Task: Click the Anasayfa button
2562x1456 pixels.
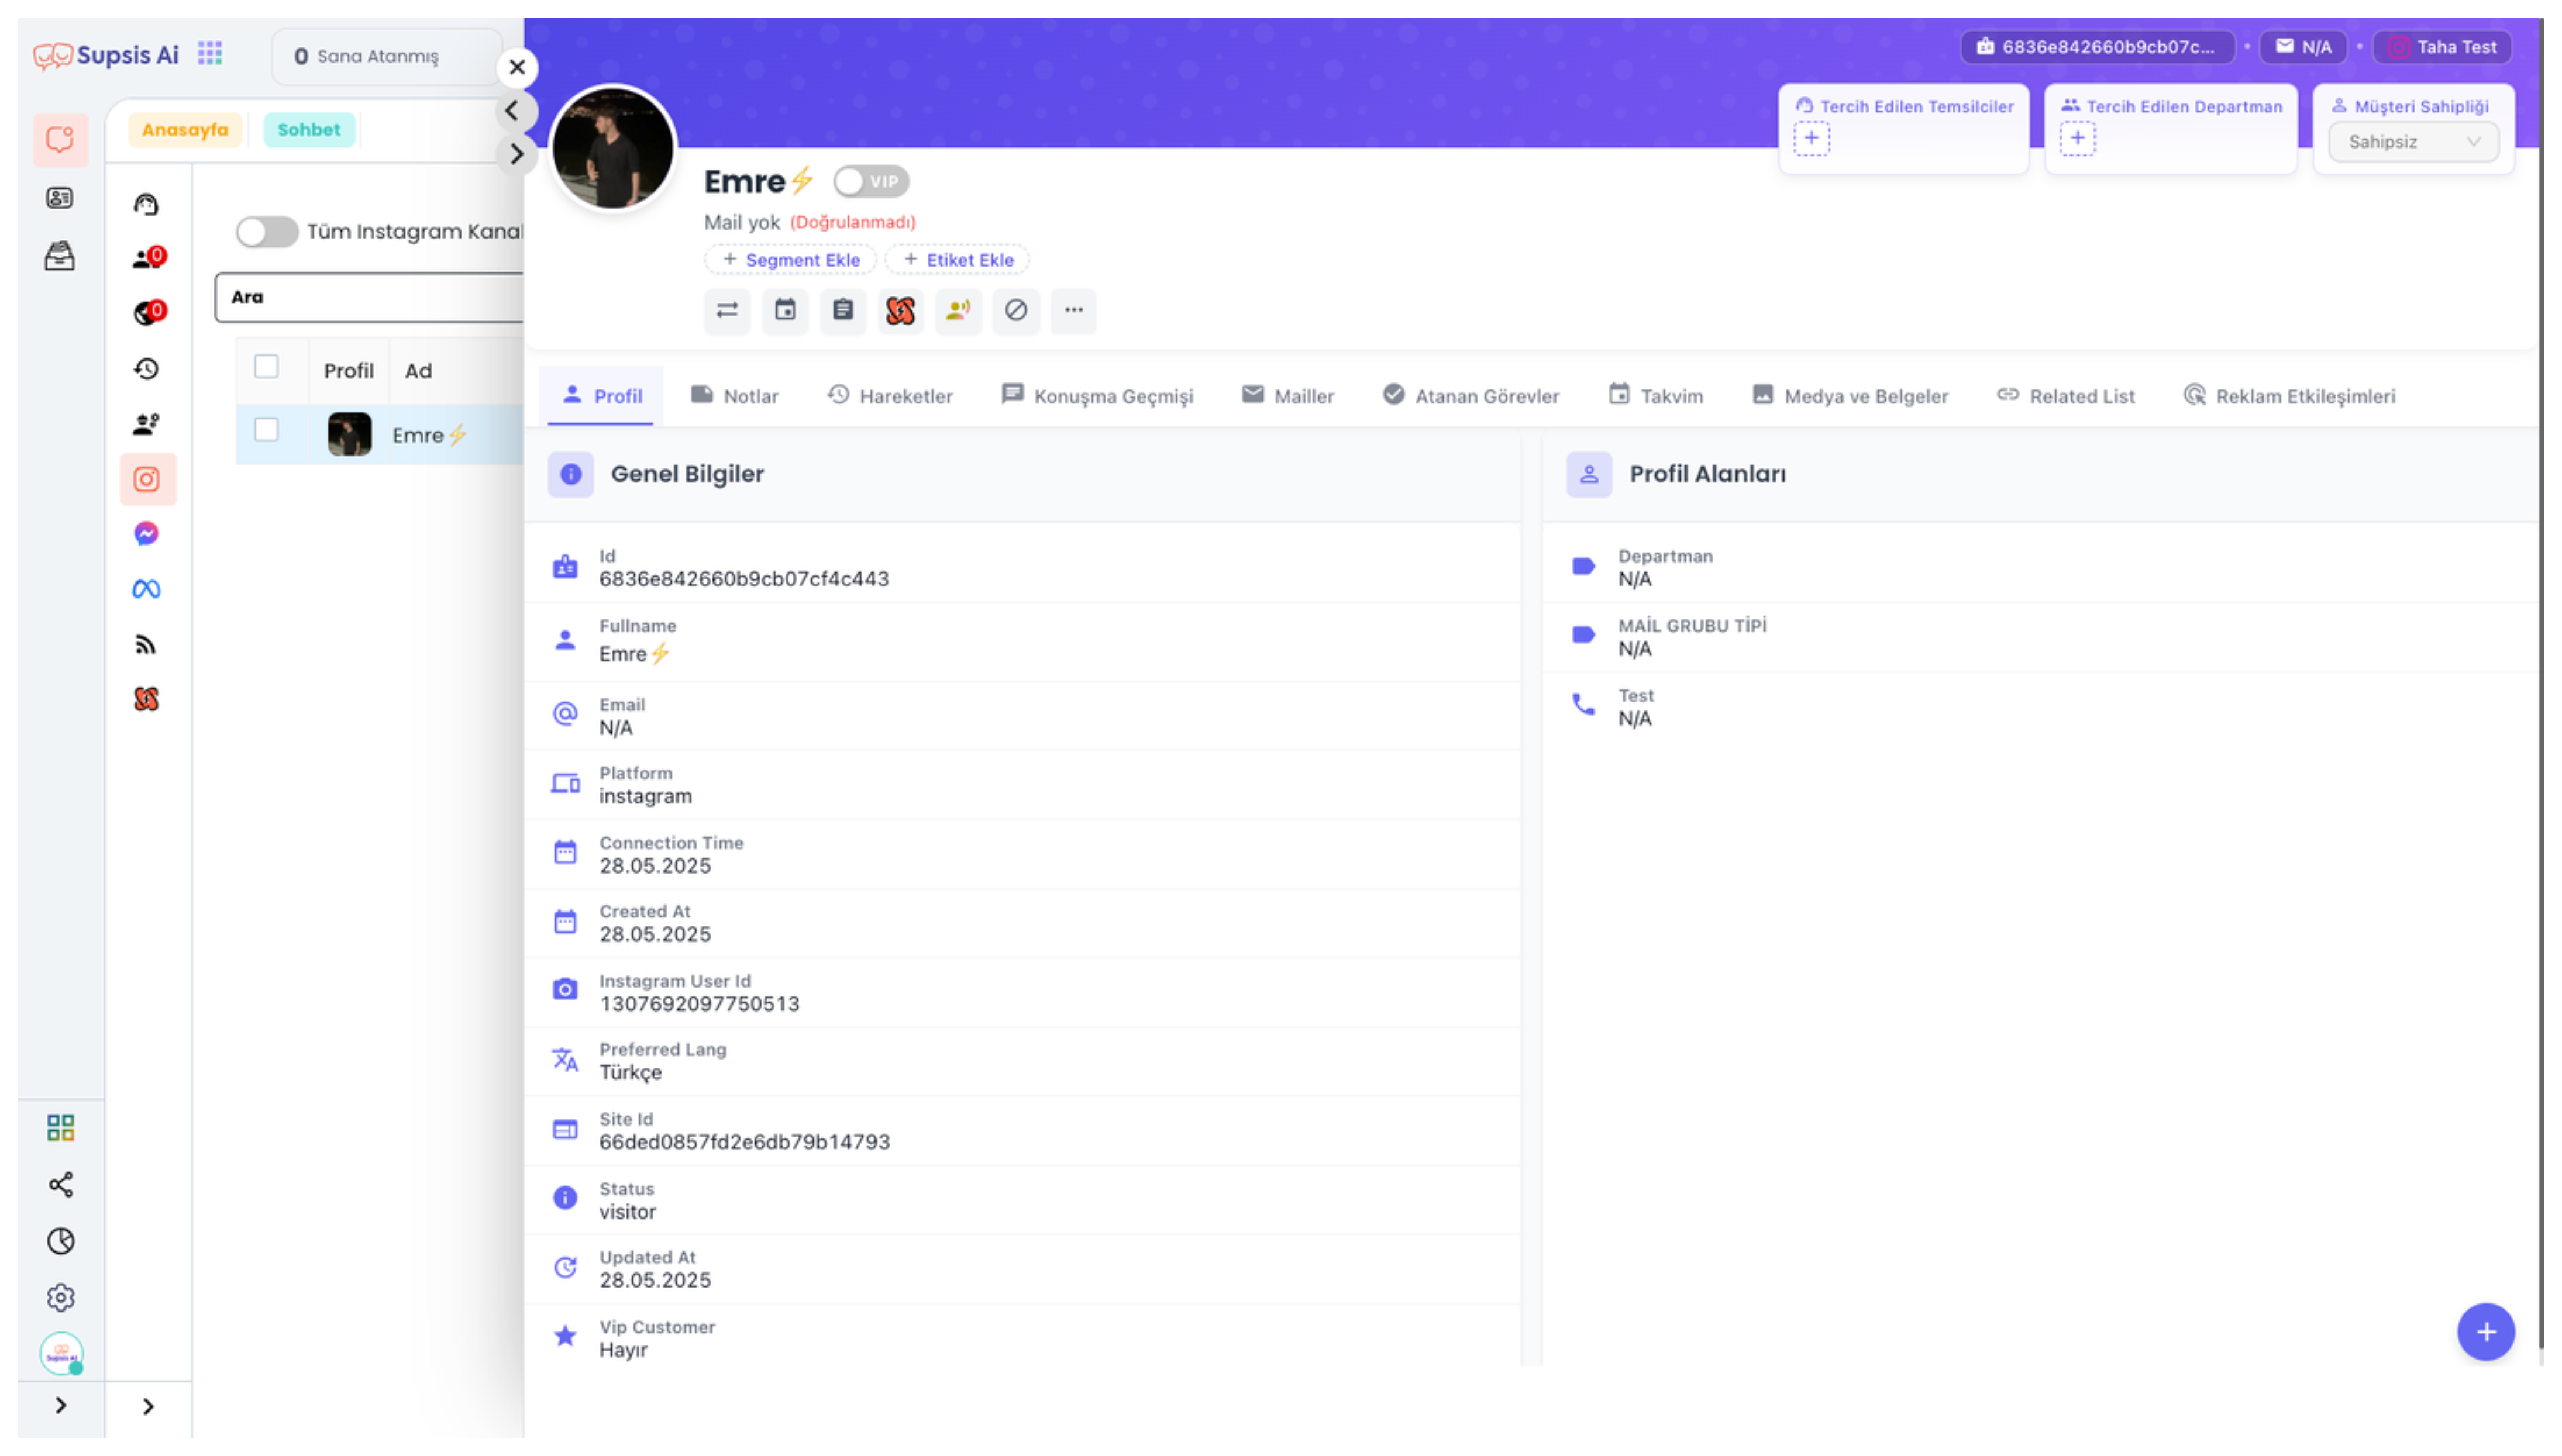Action: tap(185, 130)
